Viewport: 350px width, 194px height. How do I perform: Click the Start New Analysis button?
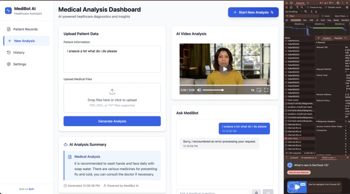point(253,12)
